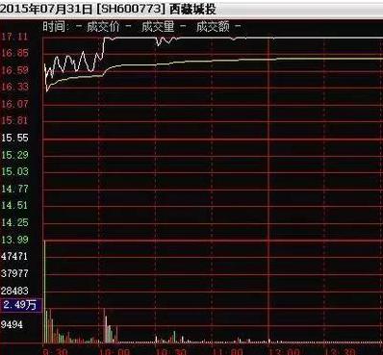Click the 2015年07月31日 date in the title
The image size is (383, 355).
pyautogui.click(x=45, y=9)
